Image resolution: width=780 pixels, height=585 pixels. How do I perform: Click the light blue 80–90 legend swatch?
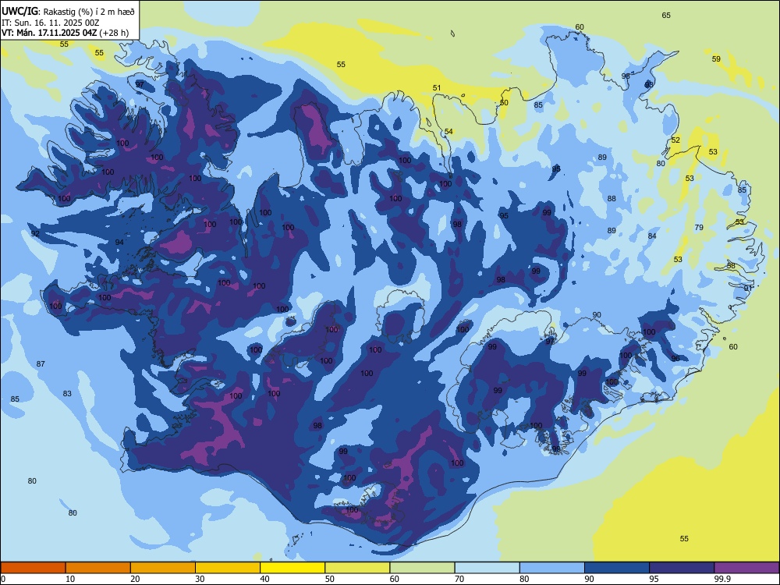click(x=552, y=568)
